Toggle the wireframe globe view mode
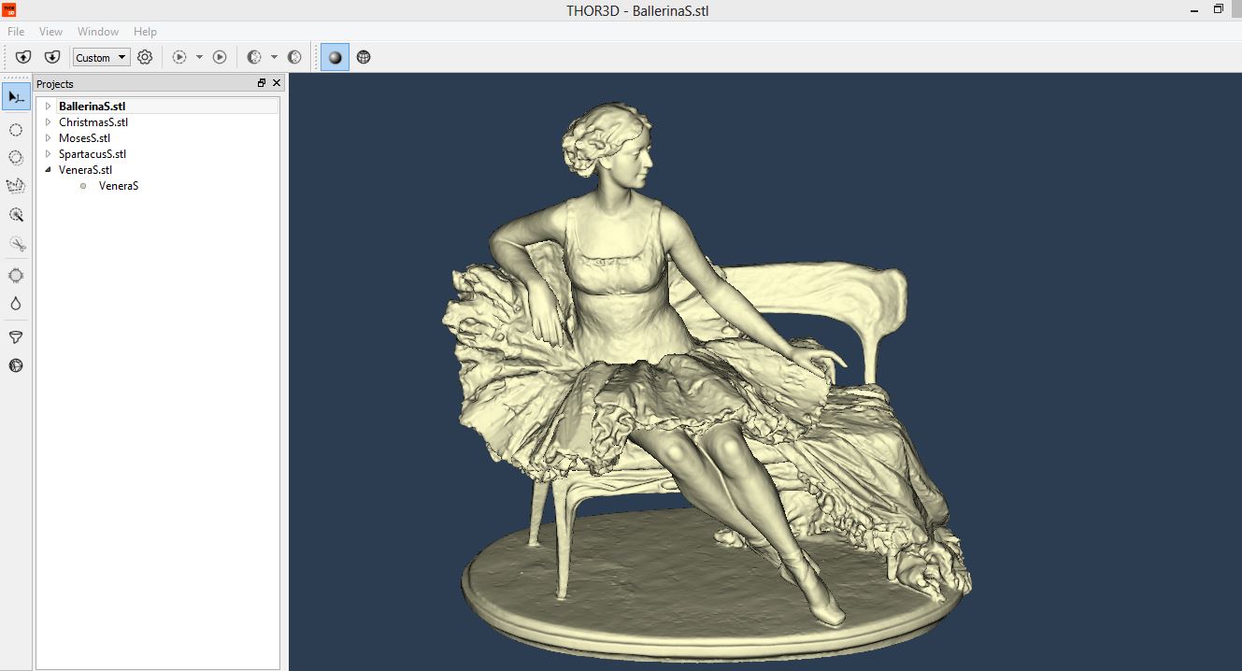 (x=364, y=57)
